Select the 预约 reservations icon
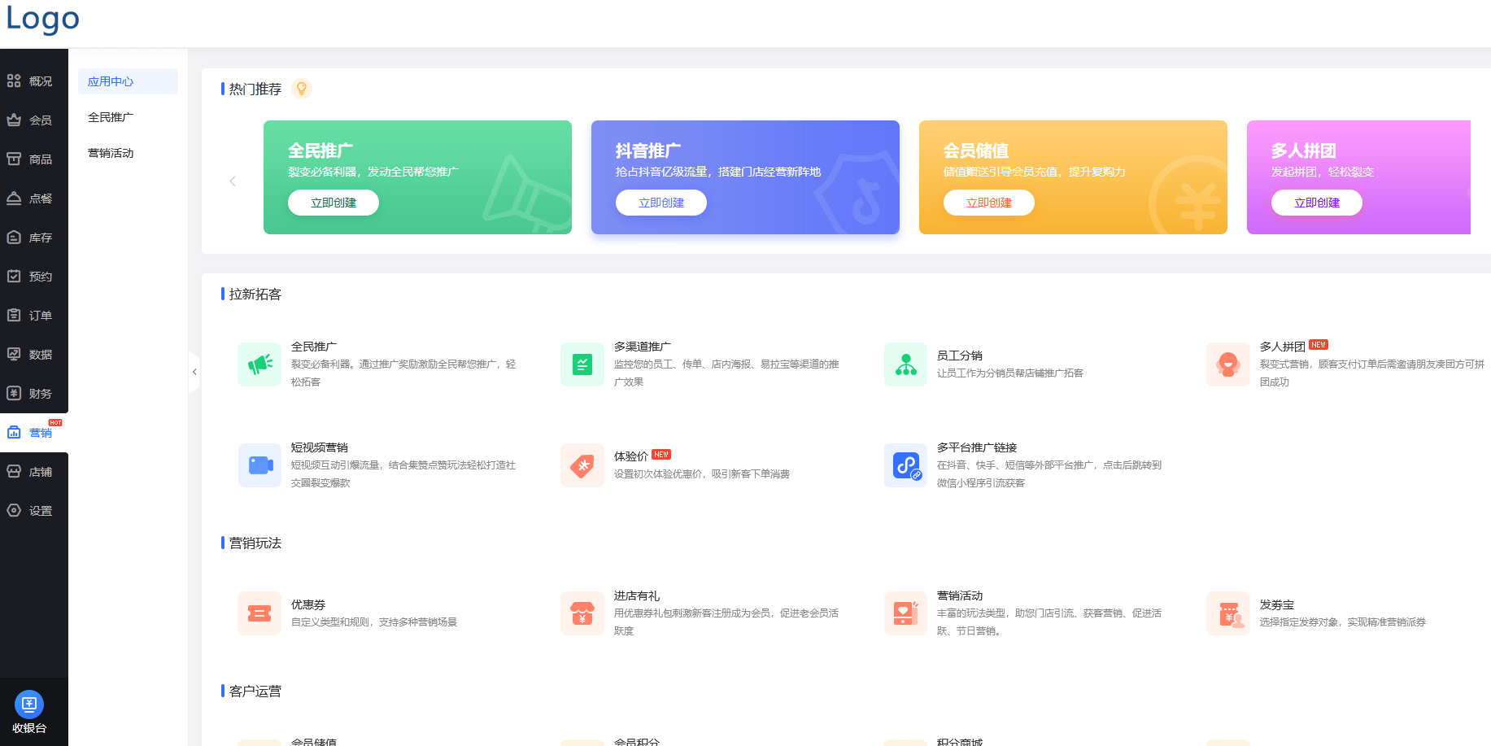This screenshot has width=1491, height=746. click(x=34, y=276)
